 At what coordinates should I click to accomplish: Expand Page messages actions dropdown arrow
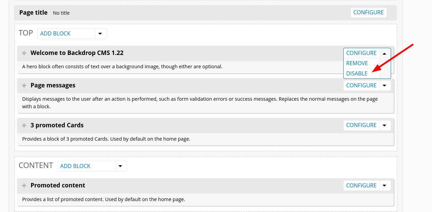click(385, 85)
